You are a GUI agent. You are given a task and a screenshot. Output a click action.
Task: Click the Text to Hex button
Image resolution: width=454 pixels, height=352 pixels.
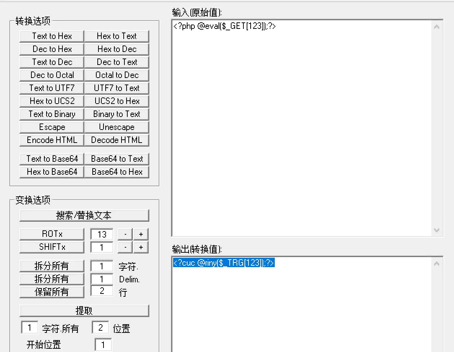pyautogui.click(x=52, y=36)
